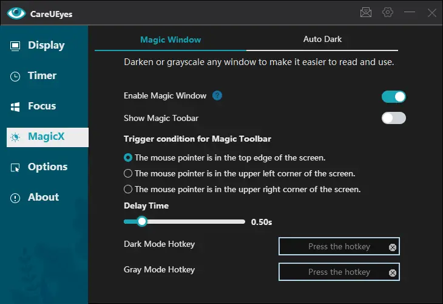Viewport: 443px width, 304px height.
Task: Open the feedback mail icon
Action: coord(365,12)
